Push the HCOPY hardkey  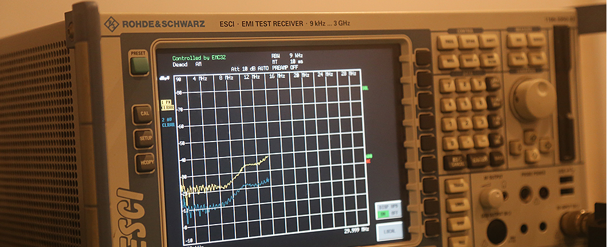click(146, 163)
